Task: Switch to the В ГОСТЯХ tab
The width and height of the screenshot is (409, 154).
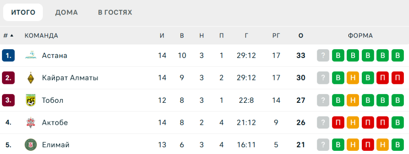Action: click(115, 12)
